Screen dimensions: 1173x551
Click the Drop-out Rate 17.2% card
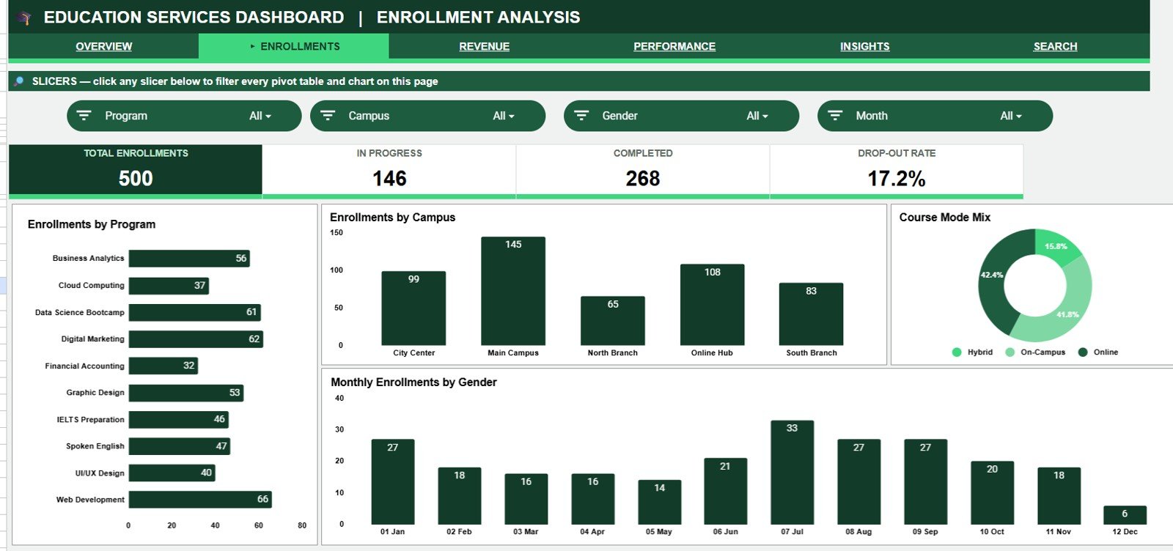point(897,171)
